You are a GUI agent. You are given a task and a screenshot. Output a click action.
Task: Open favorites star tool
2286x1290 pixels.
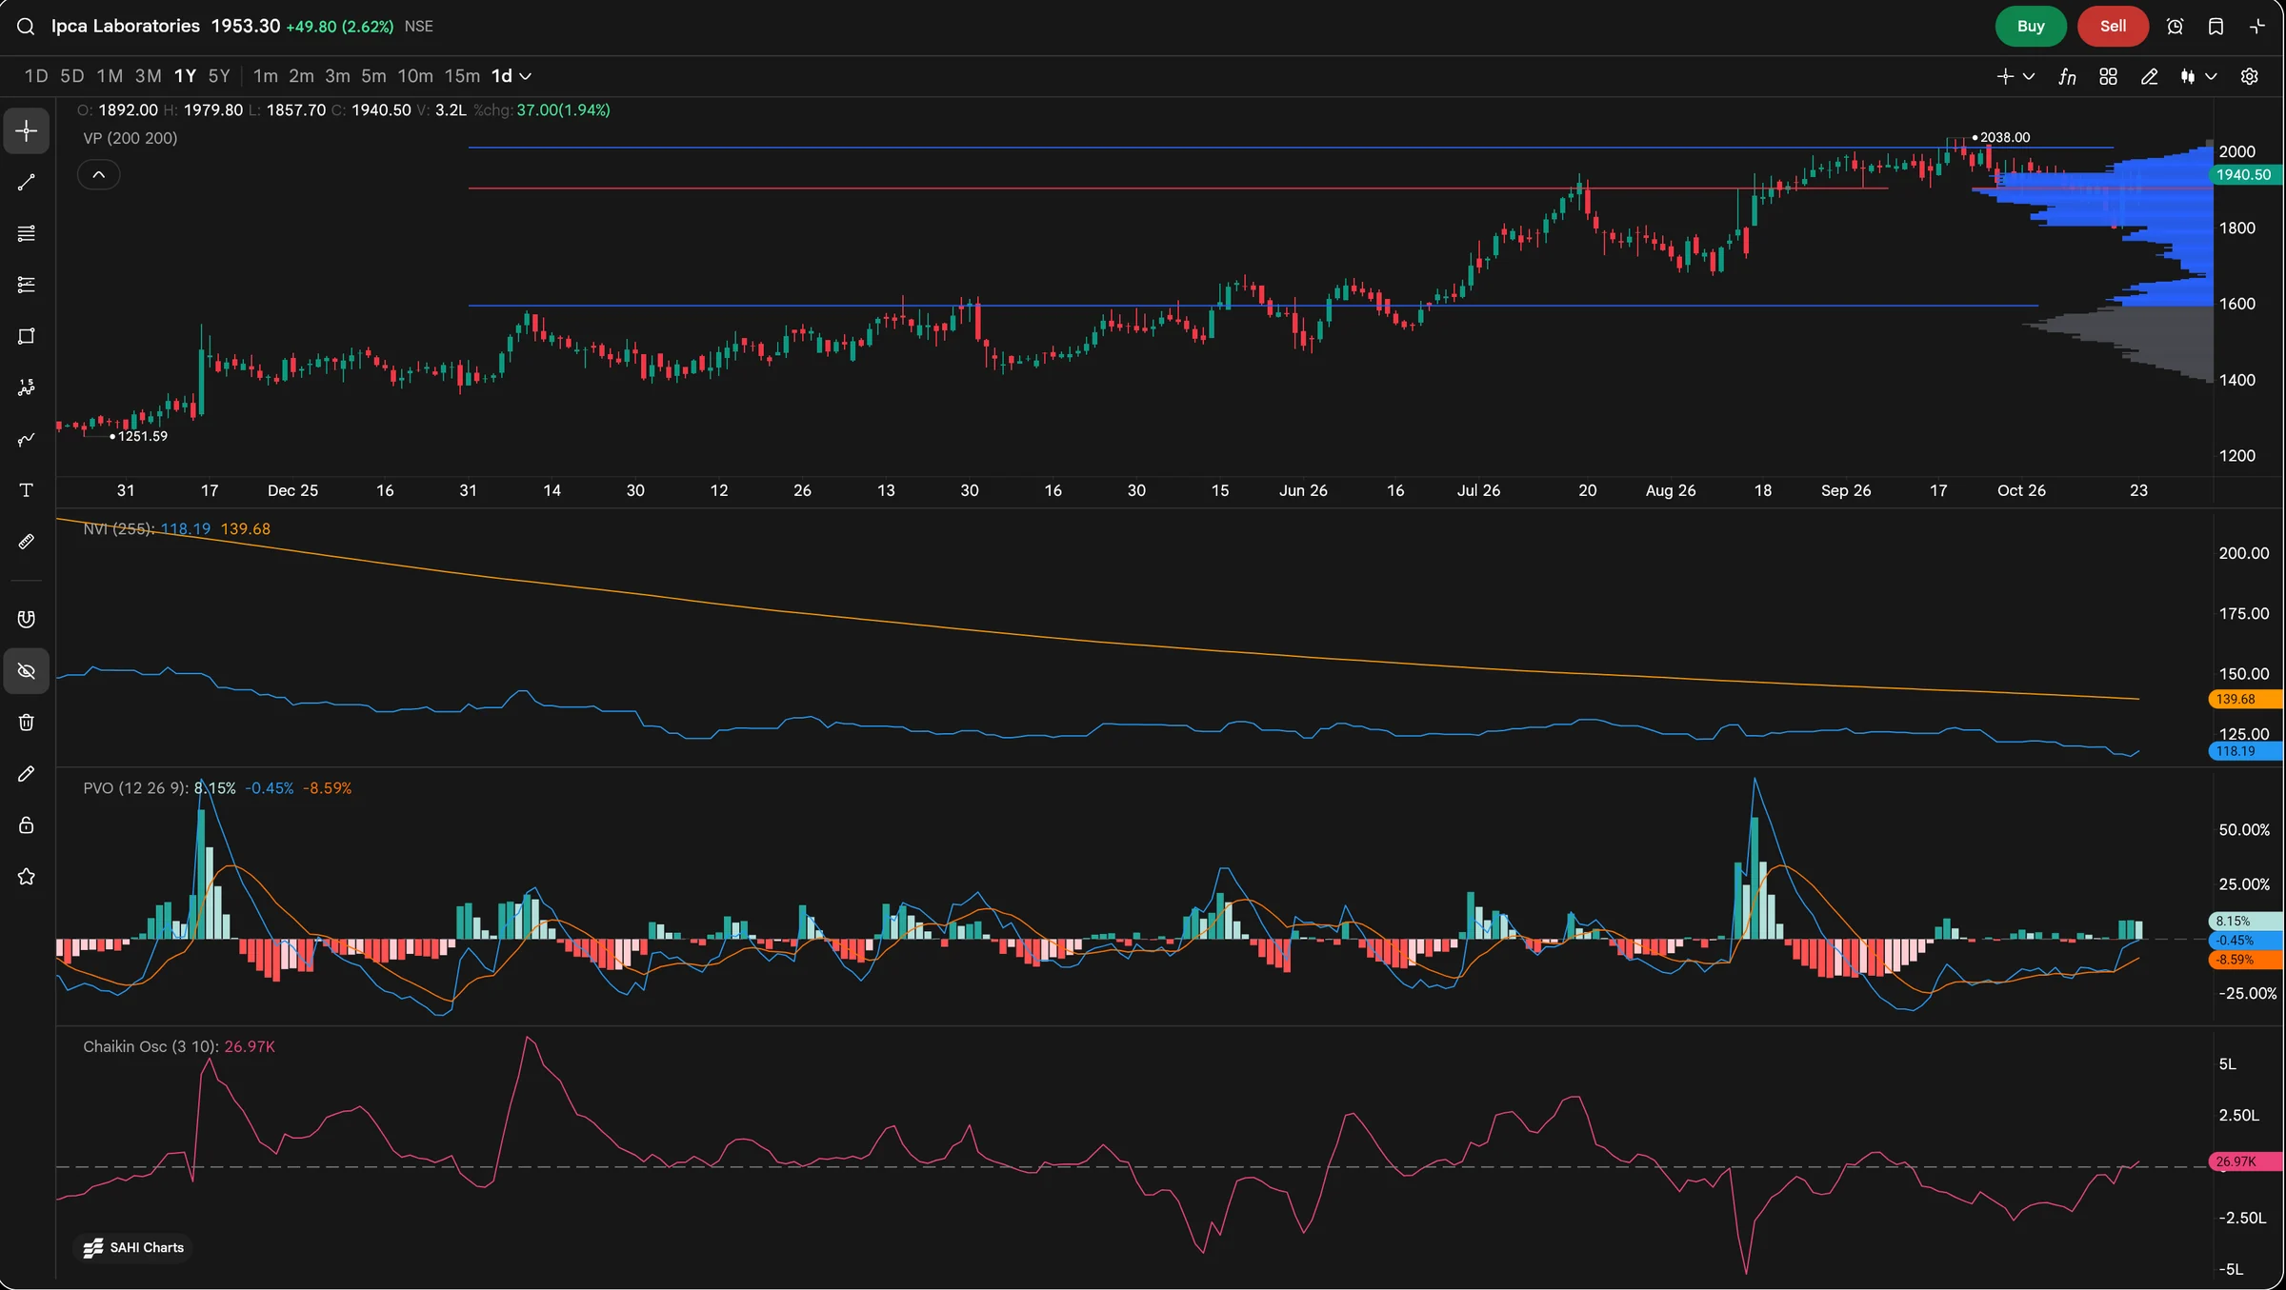coord(27,877)
